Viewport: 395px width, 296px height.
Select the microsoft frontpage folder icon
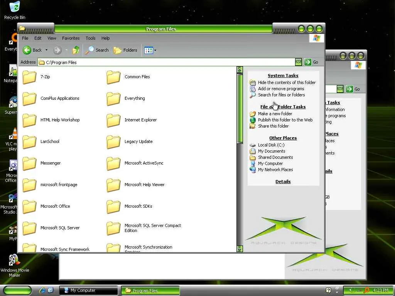coord(29,185)
